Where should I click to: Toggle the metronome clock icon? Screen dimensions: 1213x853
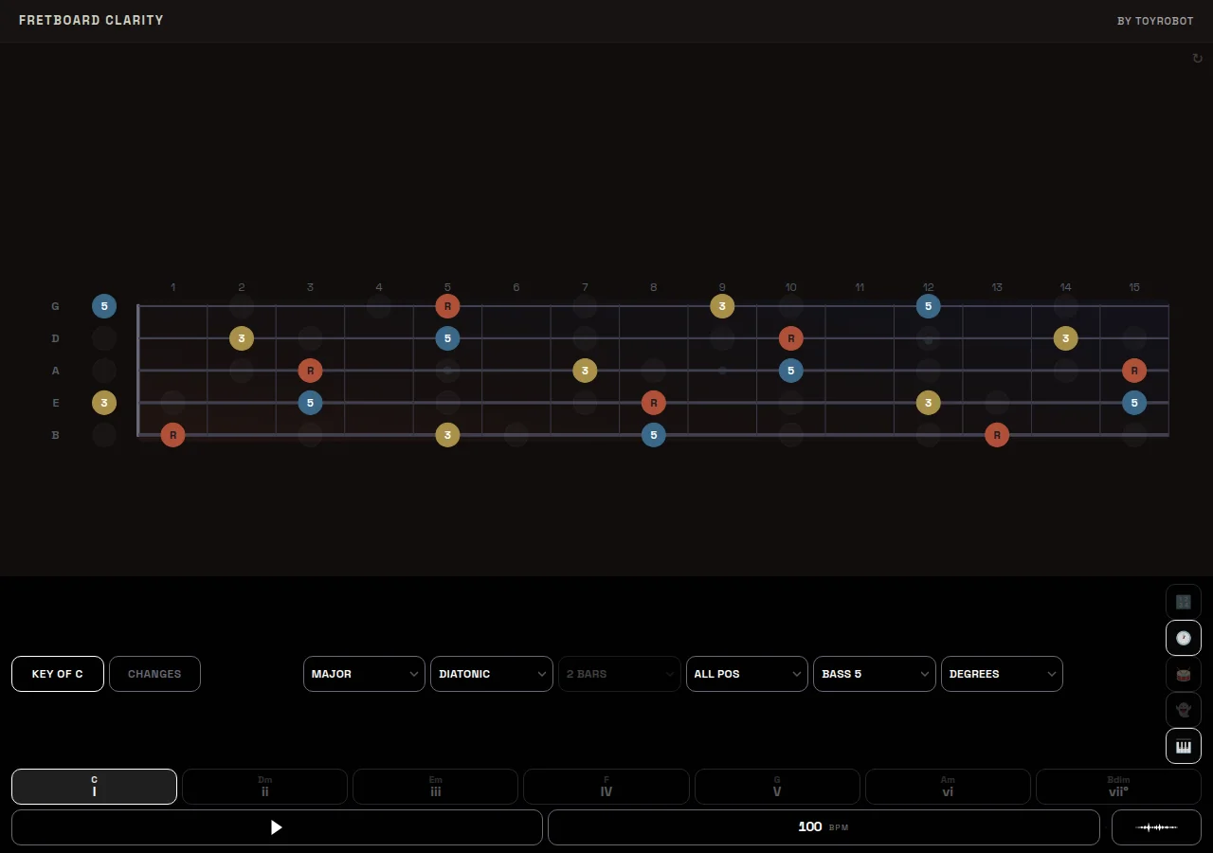tap(1183, 638)
